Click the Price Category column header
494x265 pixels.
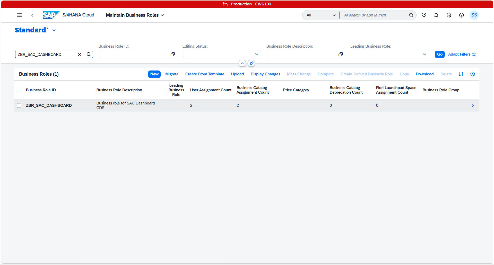click(x=296, y=90)
